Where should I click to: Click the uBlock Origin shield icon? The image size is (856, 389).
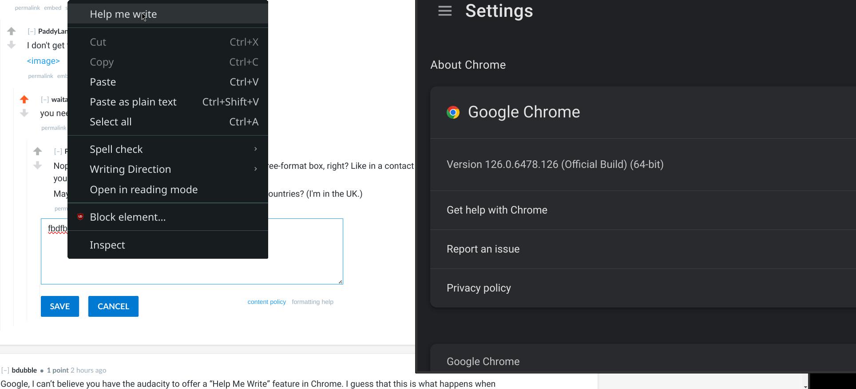coord(80,217)
